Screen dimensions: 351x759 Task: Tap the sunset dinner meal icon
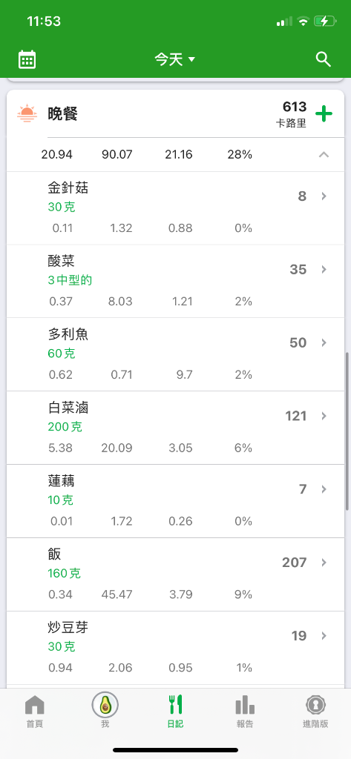(x=27, y=113)
